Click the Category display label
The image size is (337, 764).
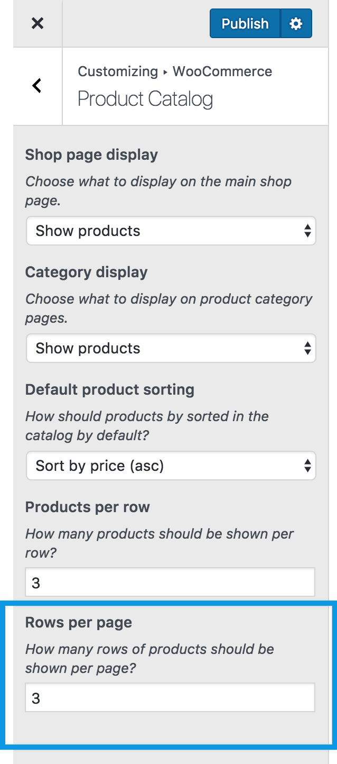86,272
